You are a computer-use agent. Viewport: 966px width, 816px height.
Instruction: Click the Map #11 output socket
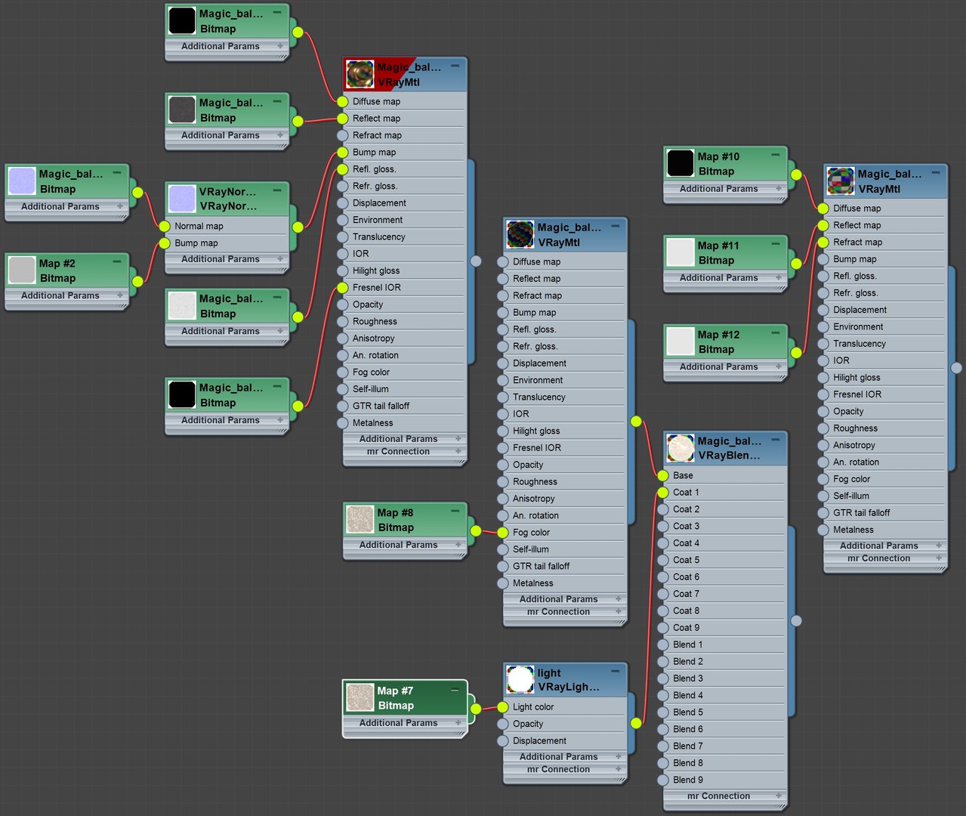(x=796, y=264)
